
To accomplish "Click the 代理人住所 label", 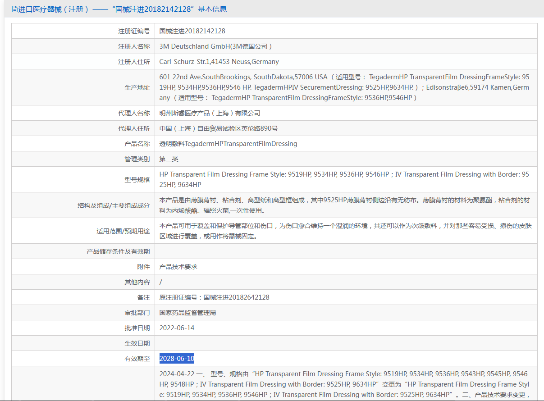I will (134, 128).
